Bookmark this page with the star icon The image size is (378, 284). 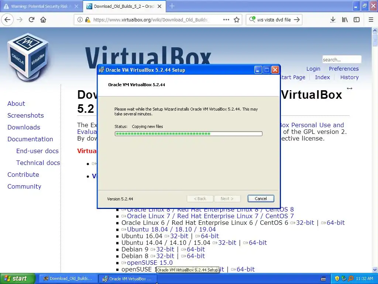[237, 20]
